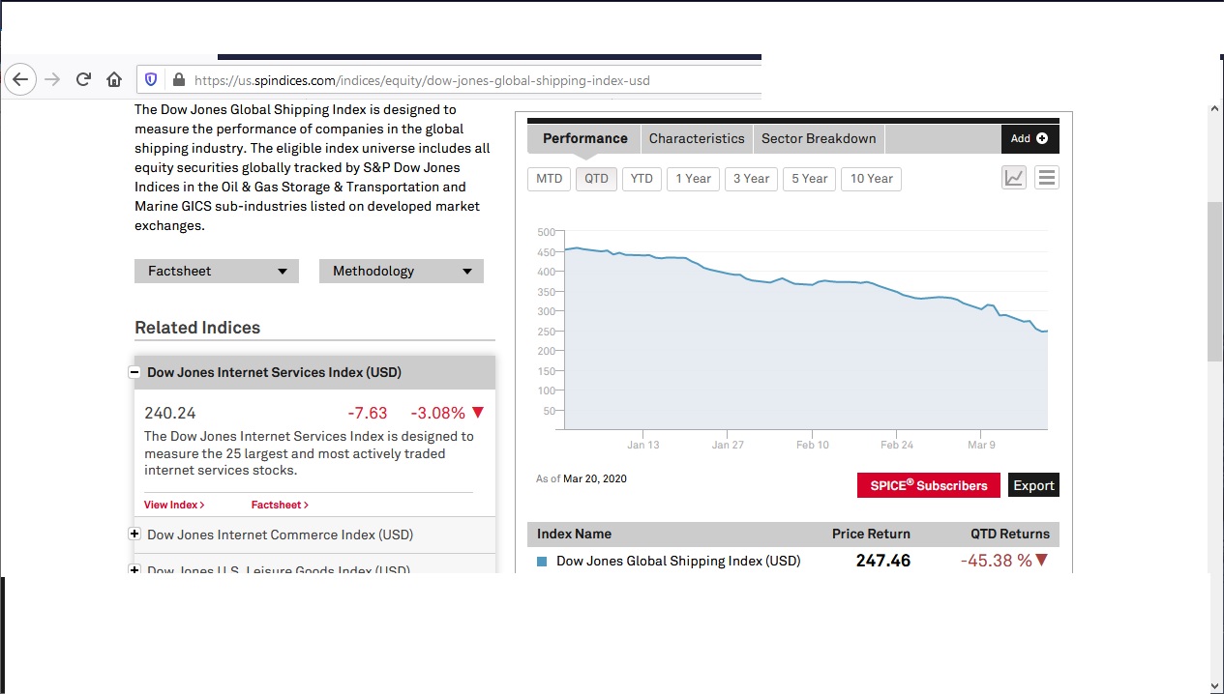Click the tracking protection shield icon
Screen dimensions: 1224x694
click(151, 80)
